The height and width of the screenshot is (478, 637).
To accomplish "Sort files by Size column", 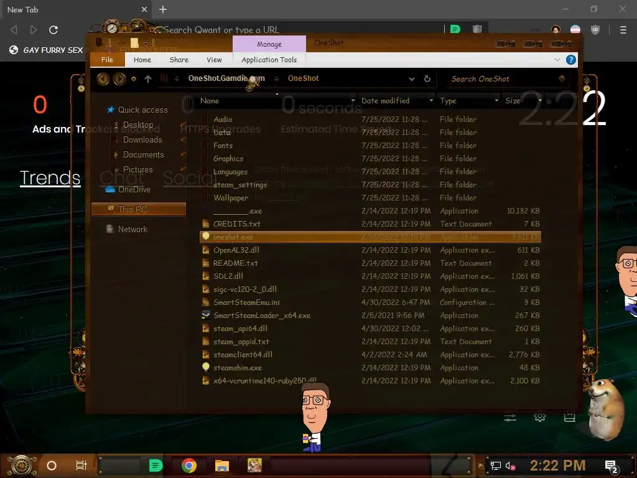I will (513, 101).
